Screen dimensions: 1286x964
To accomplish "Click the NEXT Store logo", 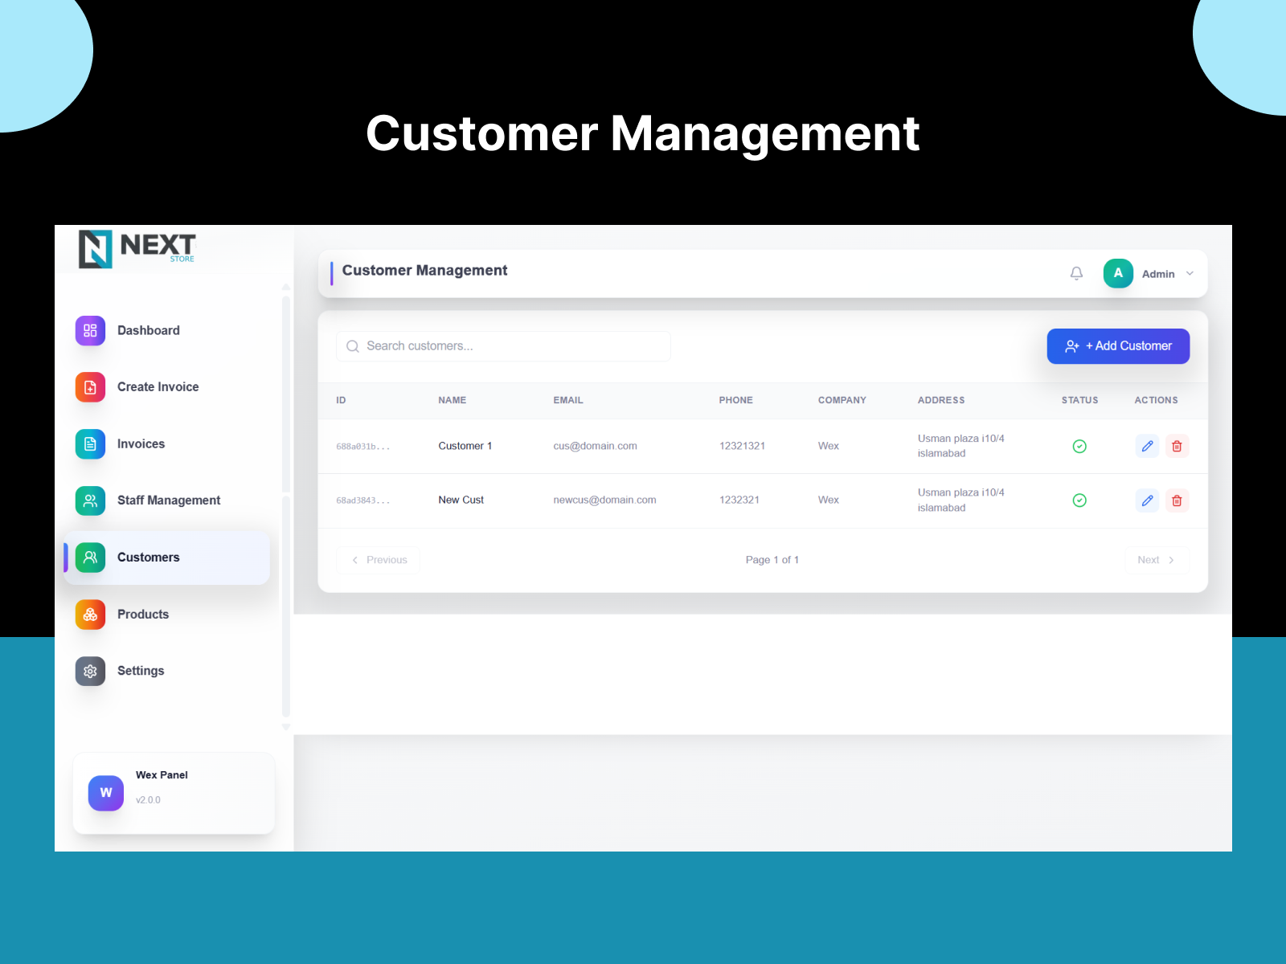I will (137, 248).
